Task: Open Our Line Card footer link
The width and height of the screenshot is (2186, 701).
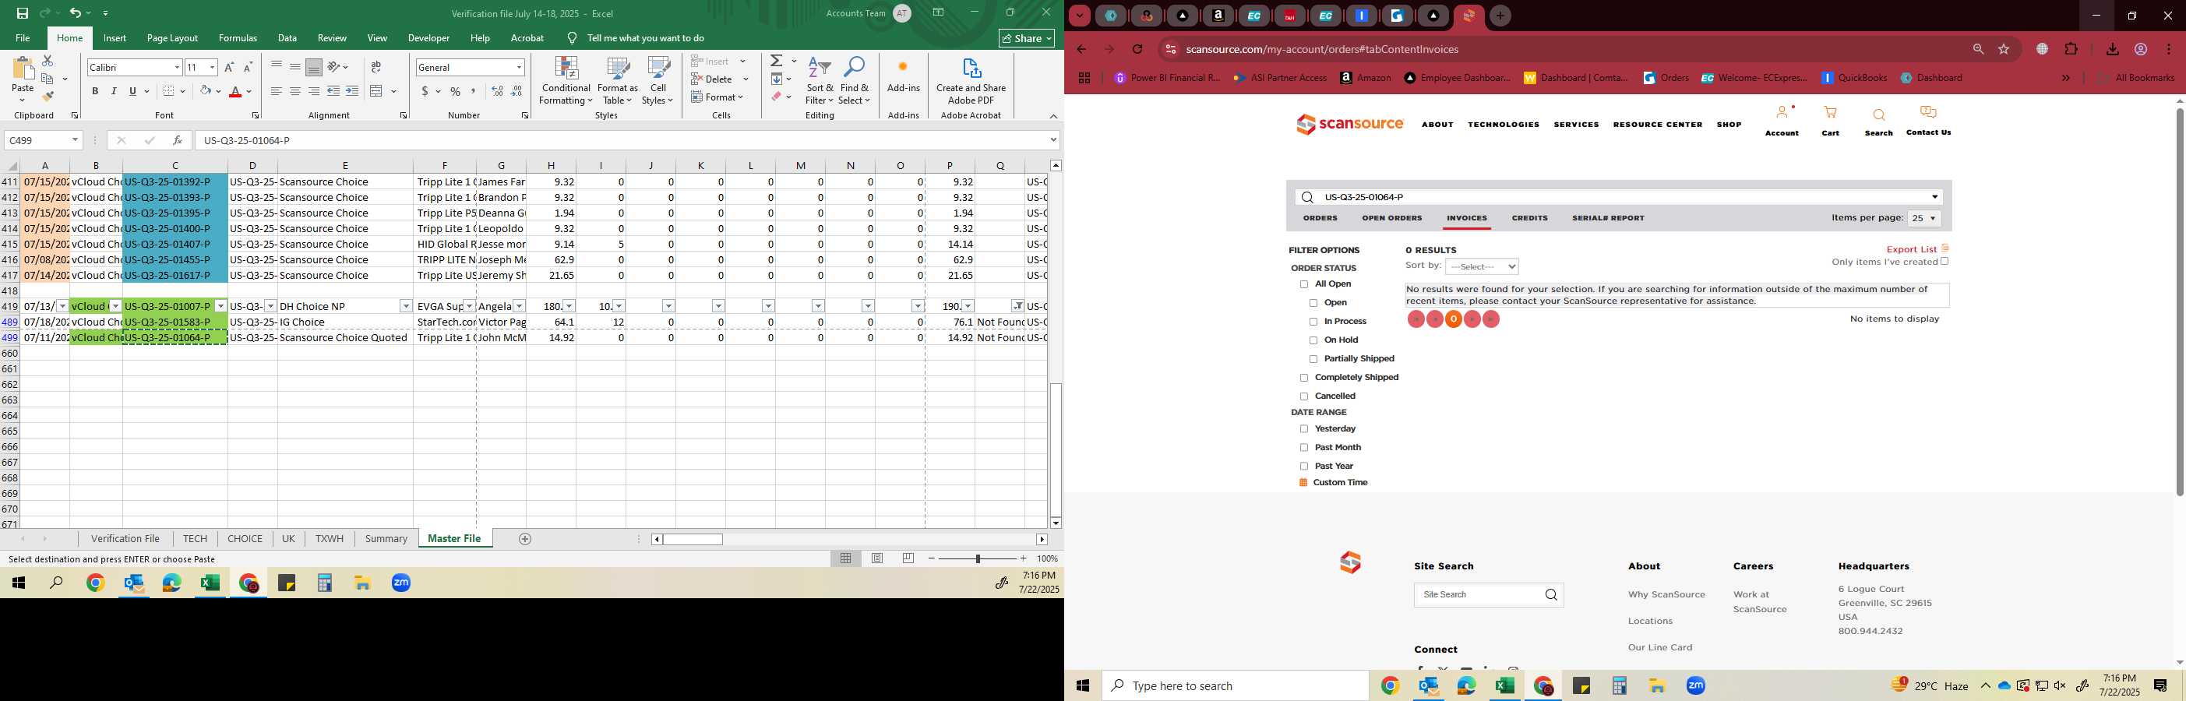Action: (x=1660, y=647)
